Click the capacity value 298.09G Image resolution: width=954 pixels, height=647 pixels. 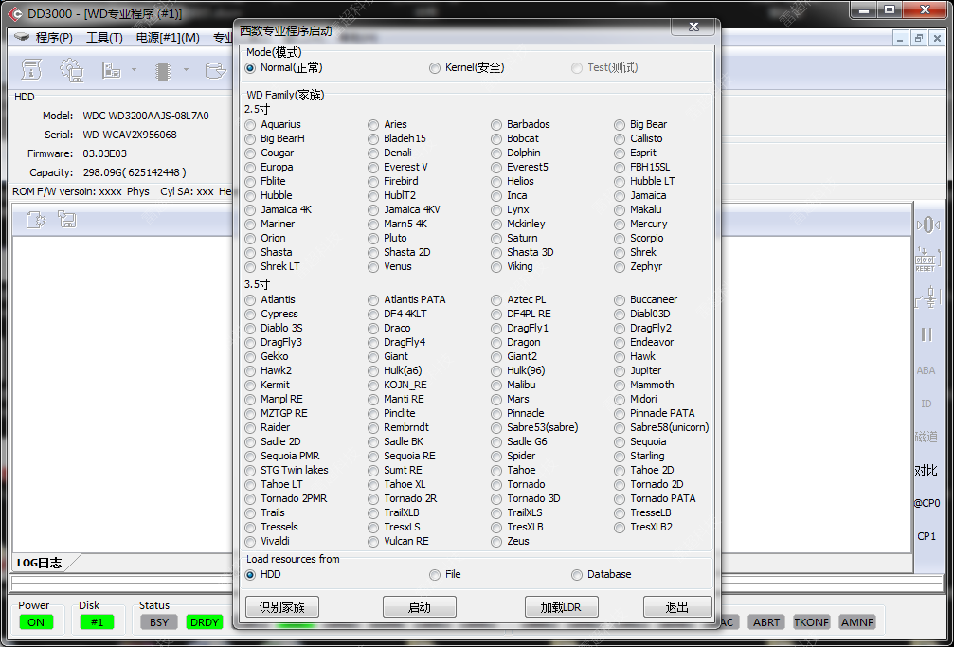pyautogui.click(x=135, y=172)
